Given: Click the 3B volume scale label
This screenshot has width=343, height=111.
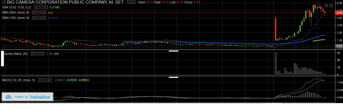Looking at the screenshot, I should coord(338,53).
